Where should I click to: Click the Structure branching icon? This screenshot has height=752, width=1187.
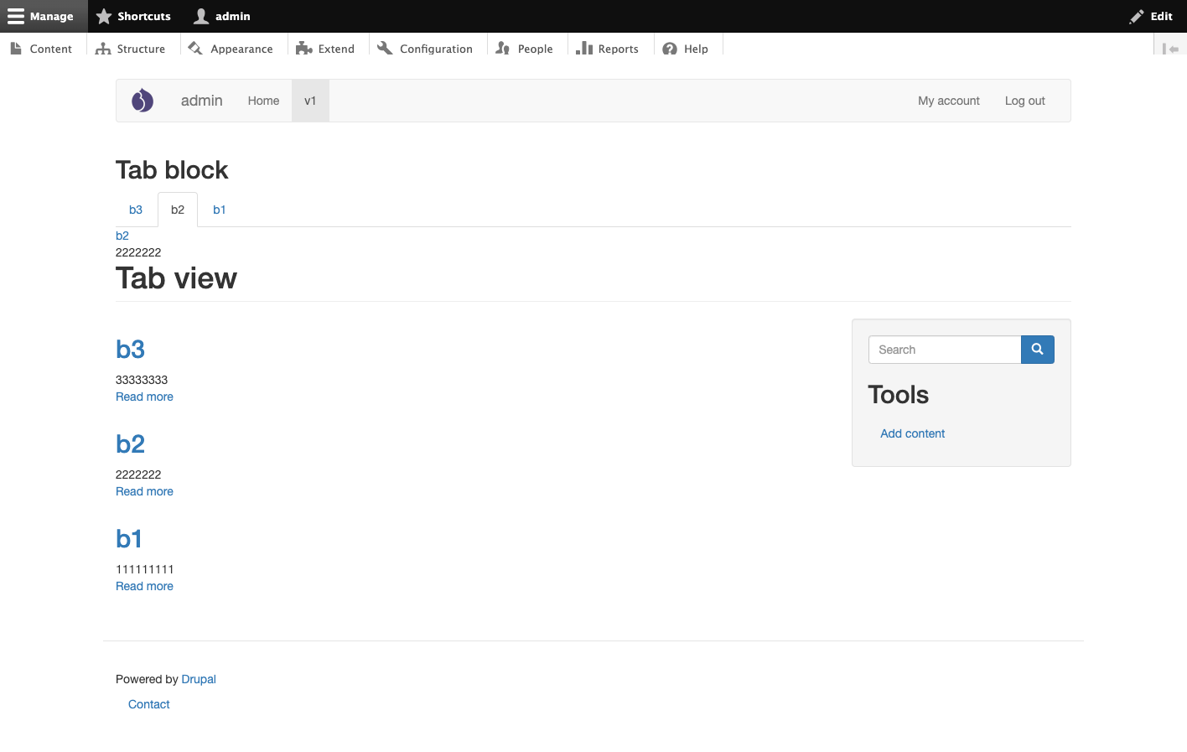104,49
